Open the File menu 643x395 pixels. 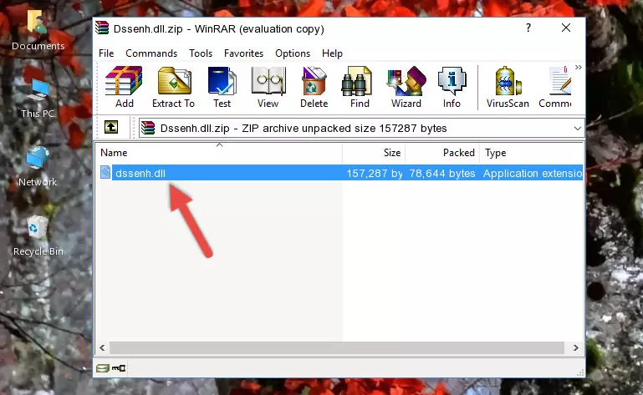point(106,53)
